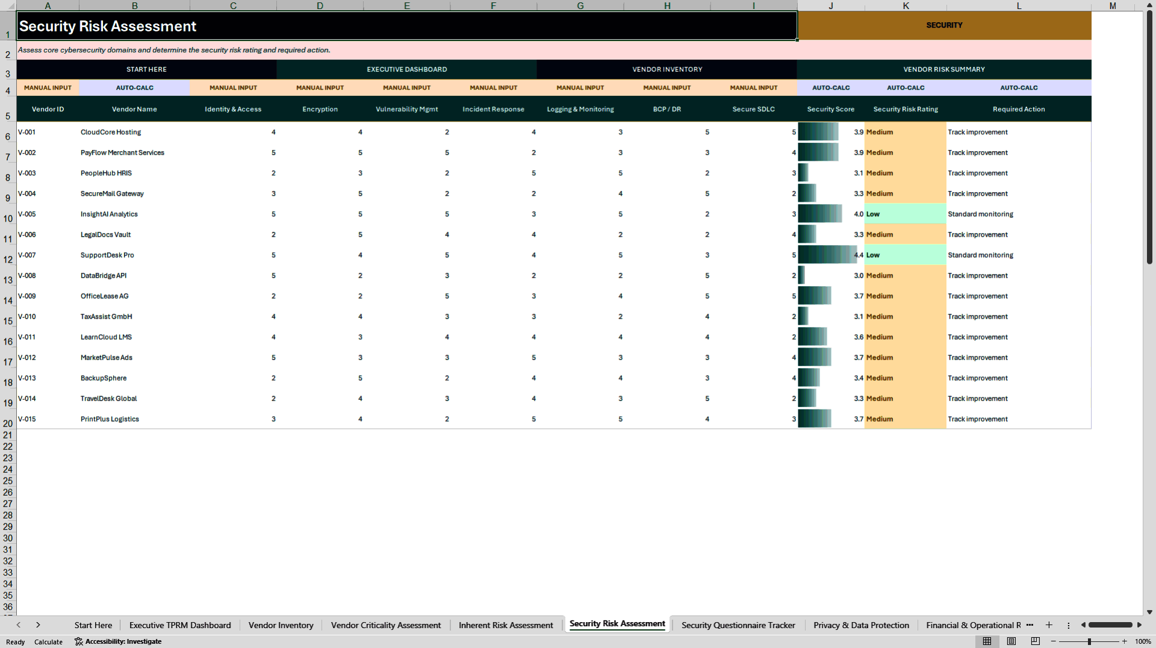Switch to Page Break Preview
This screenshot has width=1156, height=648.
[x=1036, y=641]
